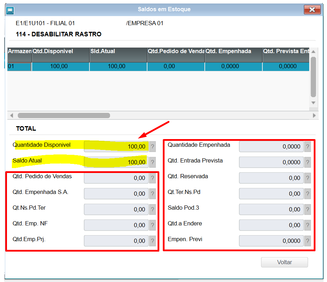The height and width of the screenshot is (282, 327).
Task: Focus the Qt.Ter.Ns.Pd value field
Action: pos(271,194)
